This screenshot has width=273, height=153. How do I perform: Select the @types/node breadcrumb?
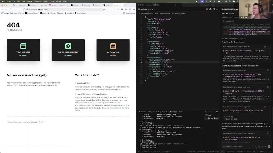[x=178, y=14]
